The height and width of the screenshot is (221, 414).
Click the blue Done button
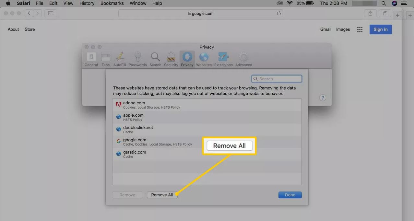(290, 195)
